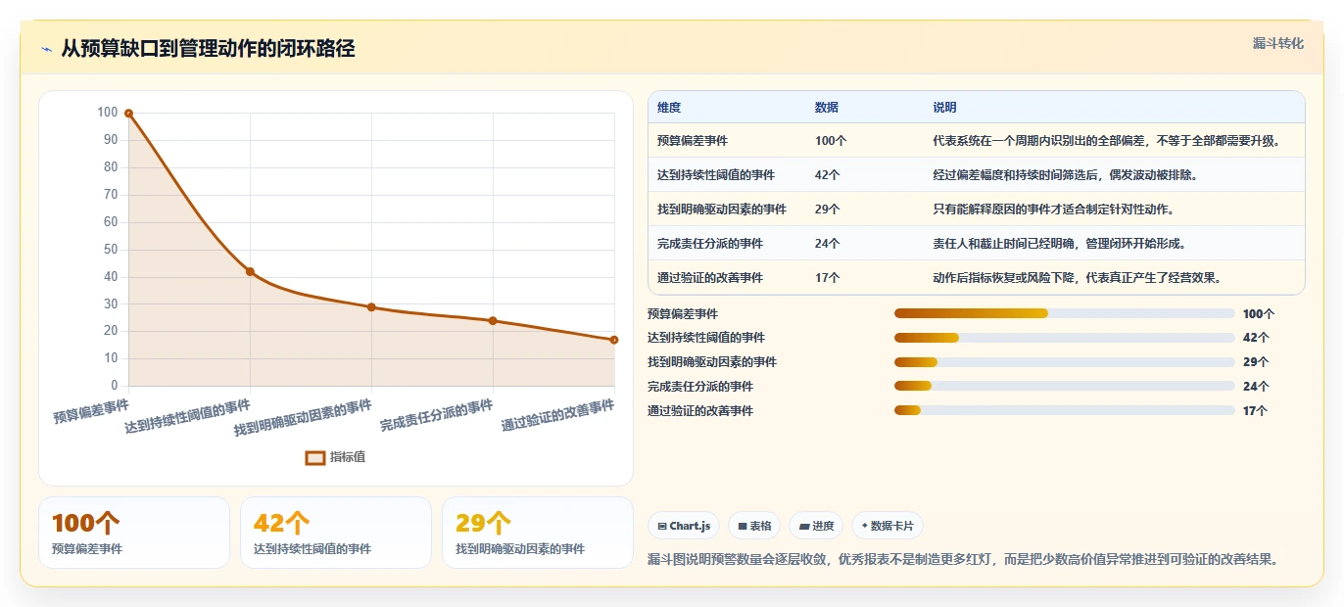
Task: Click the 完成责任分派的事件 progress bar
Action: pyautogui.click(x=1064, y=387)
